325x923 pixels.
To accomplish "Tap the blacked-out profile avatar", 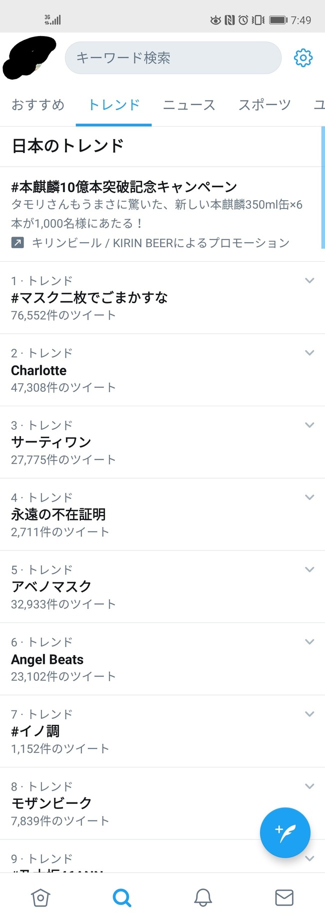I will [29, 58].
